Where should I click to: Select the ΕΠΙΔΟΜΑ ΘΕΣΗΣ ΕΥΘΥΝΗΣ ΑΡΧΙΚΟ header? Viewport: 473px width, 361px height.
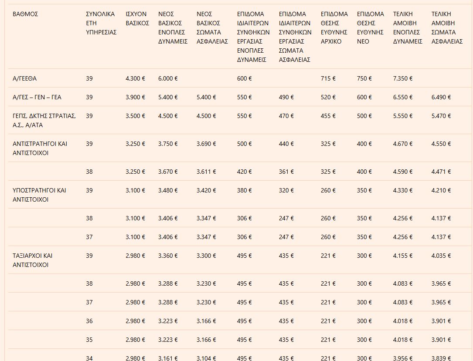[334, 27]
